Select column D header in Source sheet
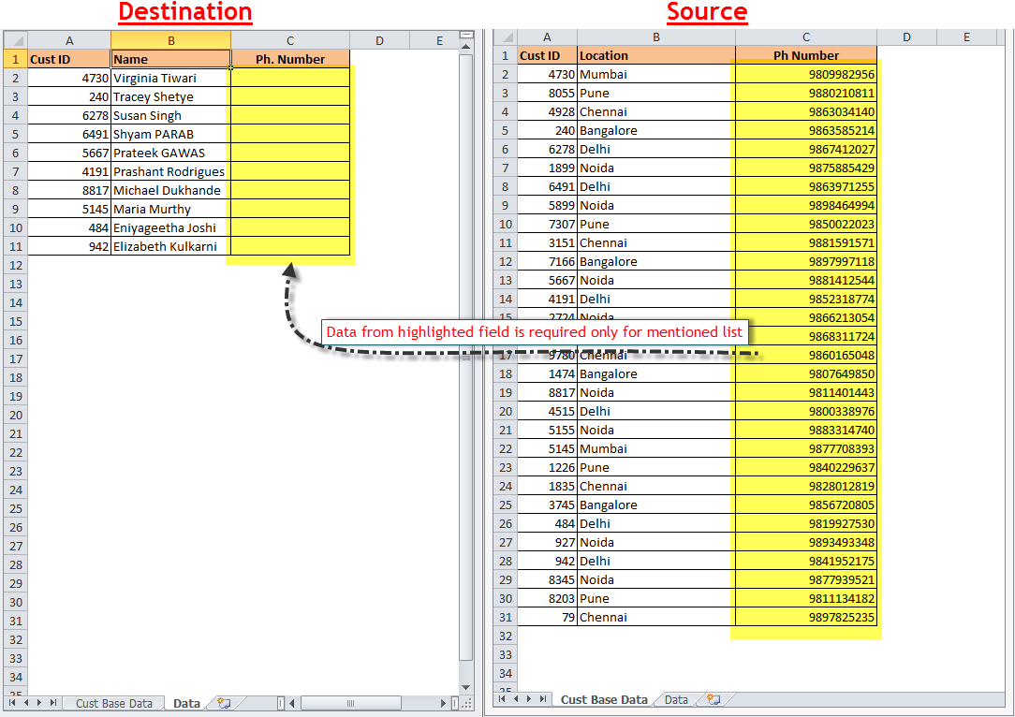The image size is (1015, 717). coord(906,37)
